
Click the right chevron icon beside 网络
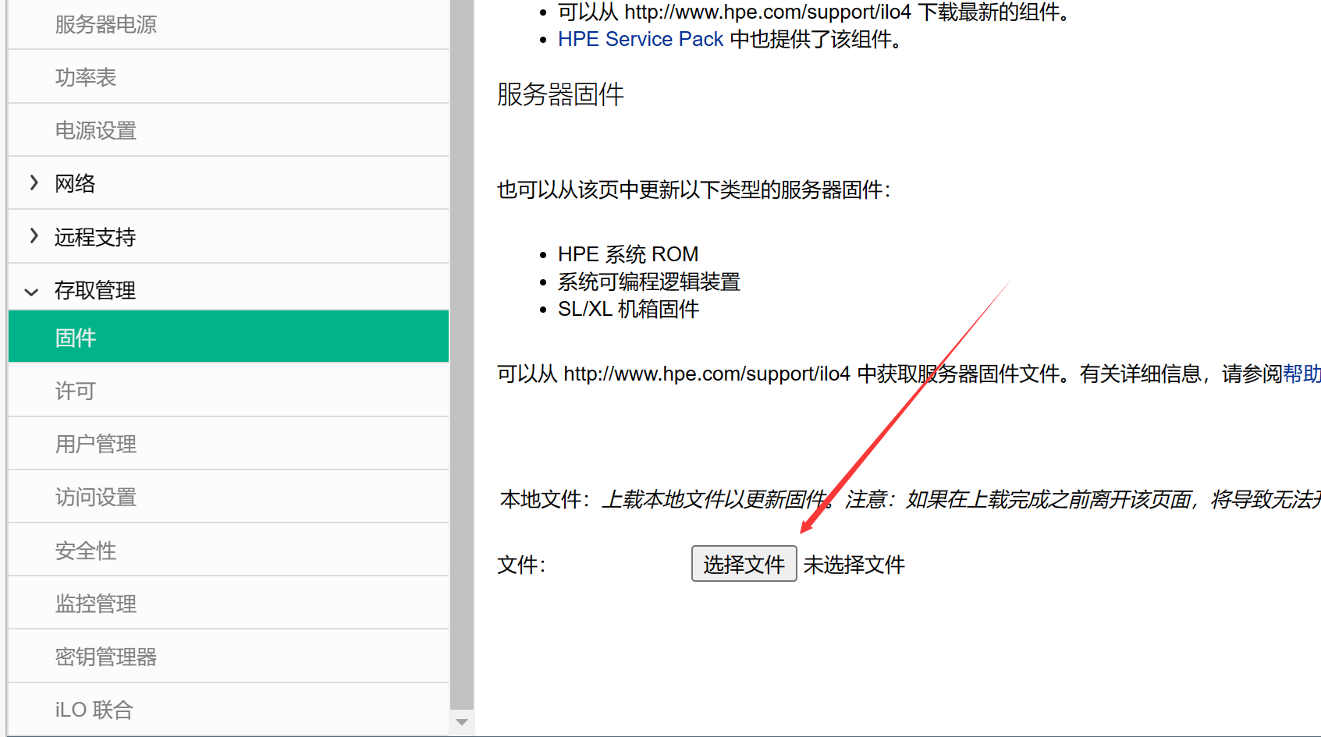tap(33, 182)
